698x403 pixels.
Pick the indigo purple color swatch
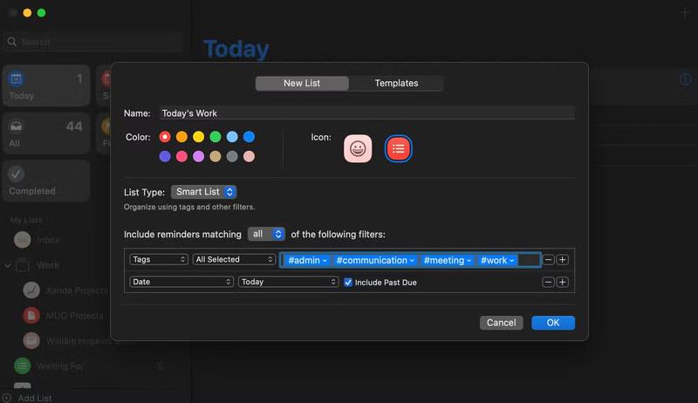(x=165, y=156)
